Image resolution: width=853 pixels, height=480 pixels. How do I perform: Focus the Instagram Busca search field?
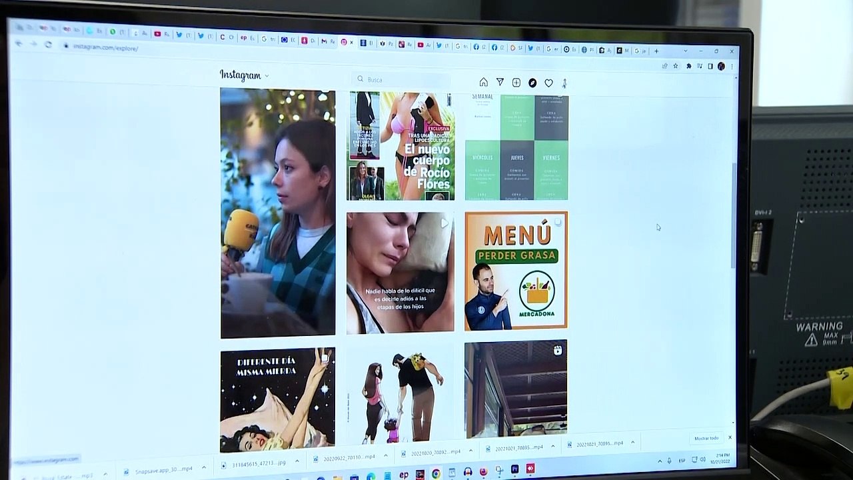coord(402,79)
